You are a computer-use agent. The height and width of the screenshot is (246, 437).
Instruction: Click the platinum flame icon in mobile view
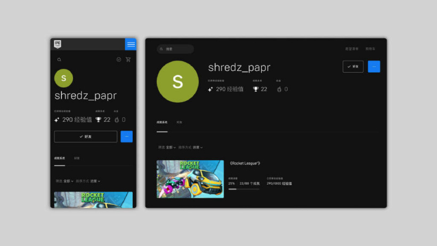point(117,120)
